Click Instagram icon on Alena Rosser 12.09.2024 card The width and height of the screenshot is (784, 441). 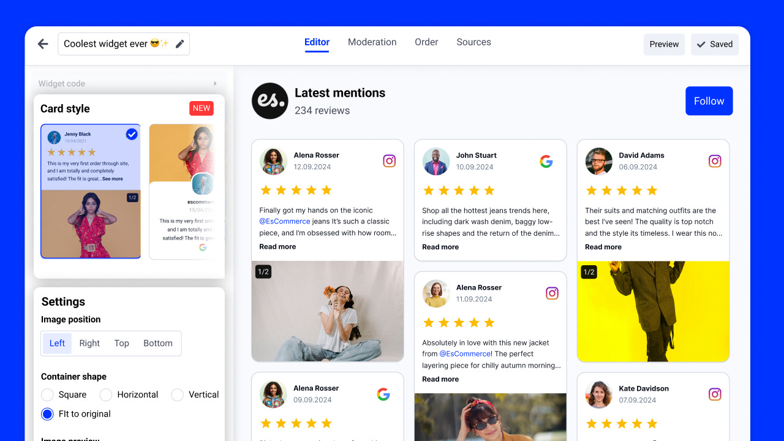(x=390, y=161)
